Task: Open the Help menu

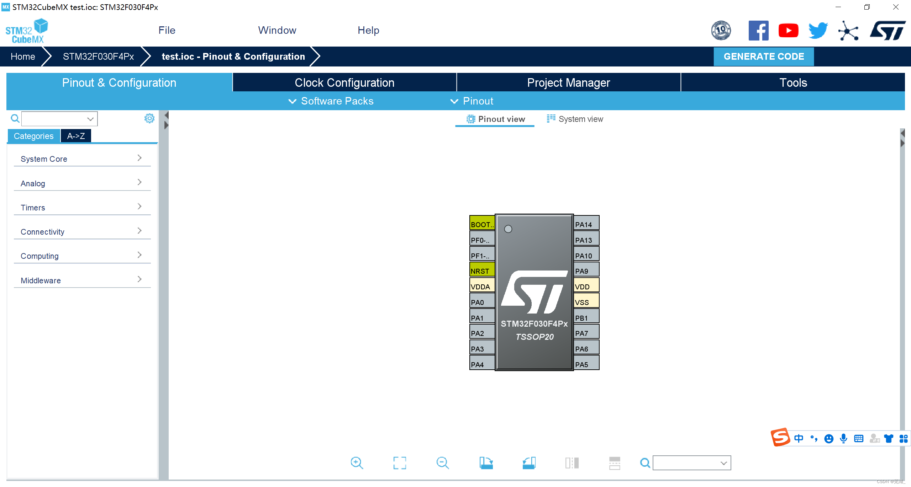Action: 368,30
